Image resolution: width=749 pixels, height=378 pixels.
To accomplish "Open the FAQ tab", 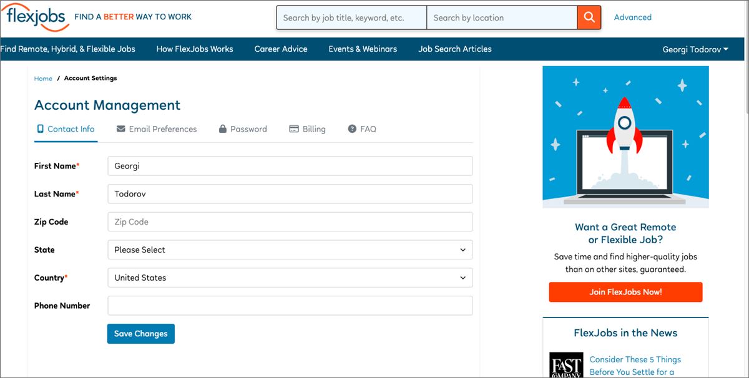I will (x=362, y=129).
